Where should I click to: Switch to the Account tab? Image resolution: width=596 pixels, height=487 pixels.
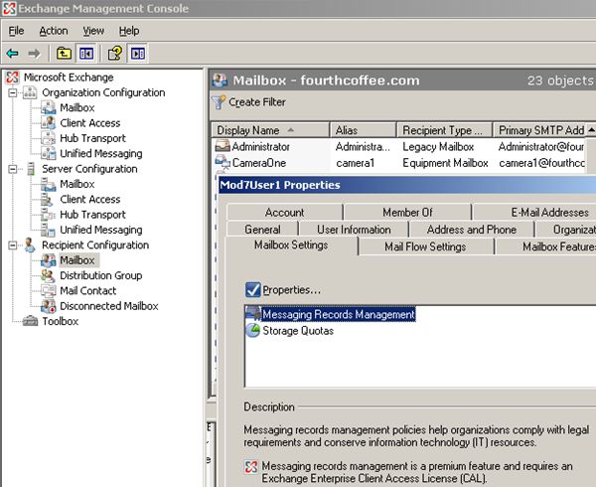pos(285,212)
